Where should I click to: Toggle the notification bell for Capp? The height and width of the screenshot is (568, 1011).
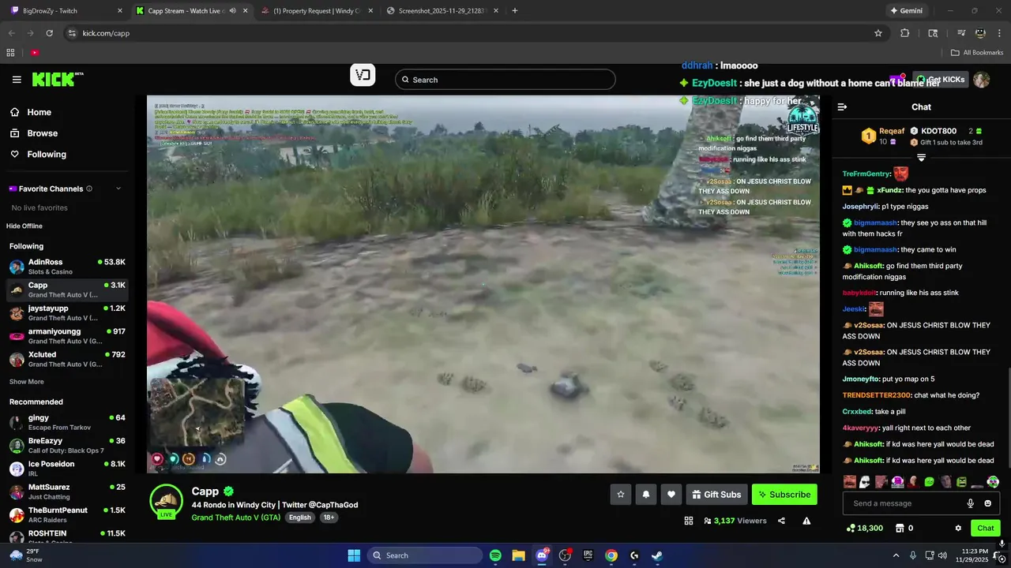[646, 495]
